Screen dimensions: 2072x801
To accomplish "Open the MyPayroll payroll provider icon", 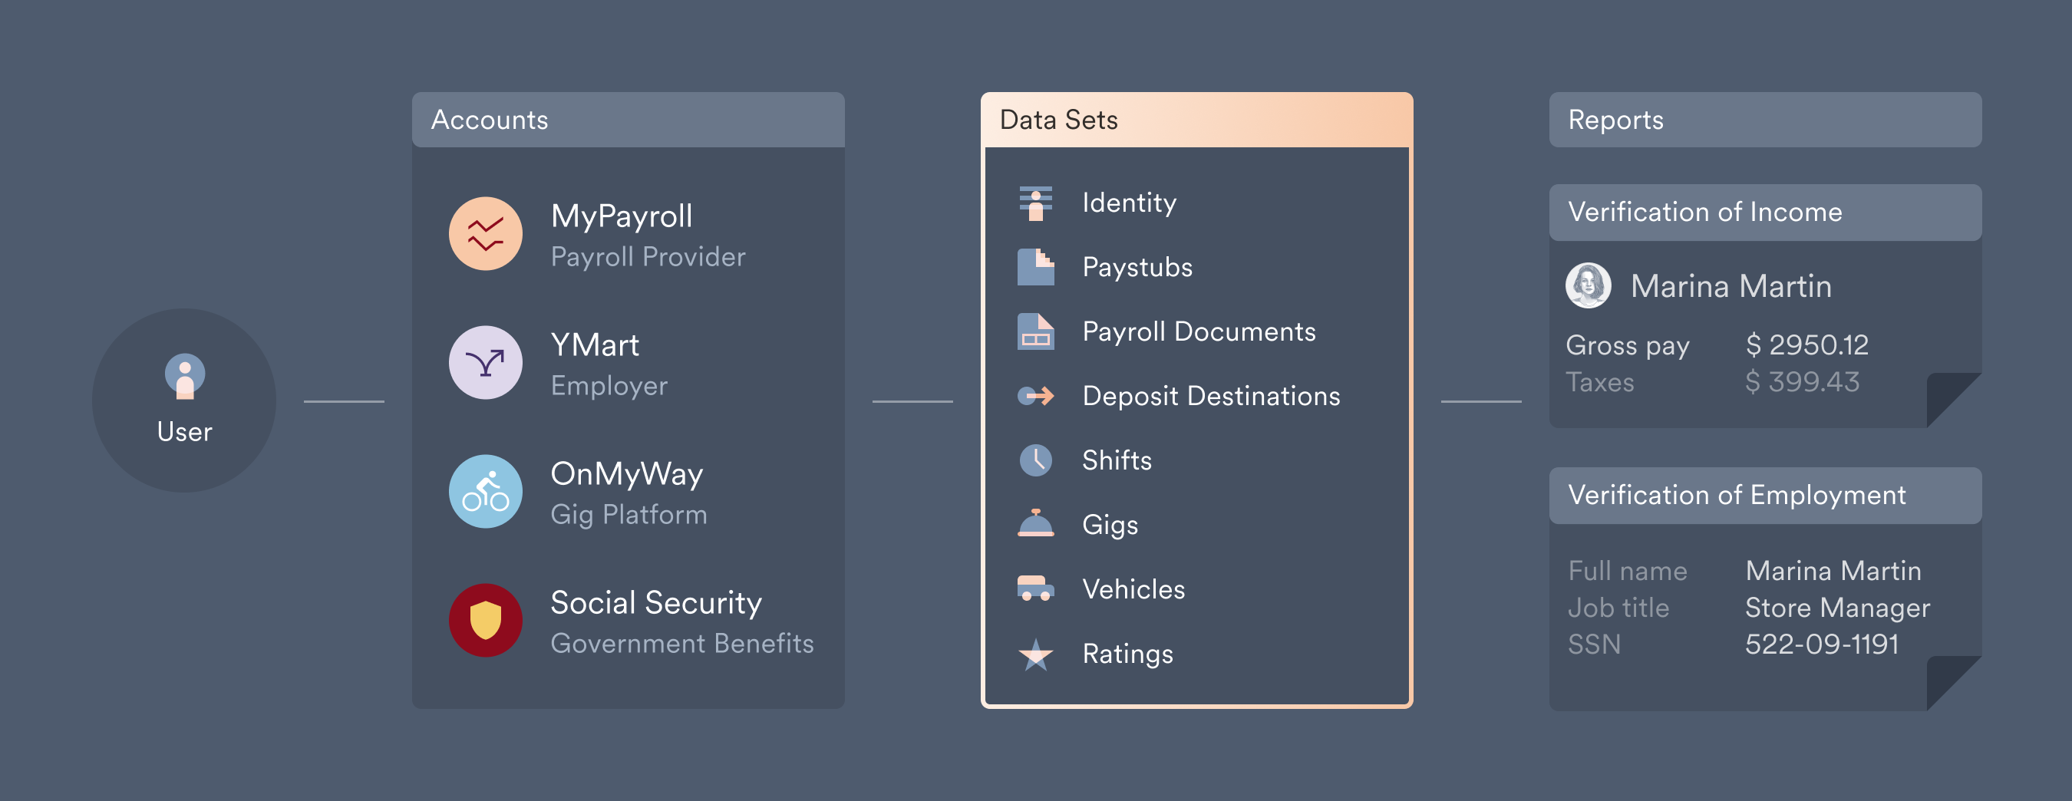I will tap(485, 233).
